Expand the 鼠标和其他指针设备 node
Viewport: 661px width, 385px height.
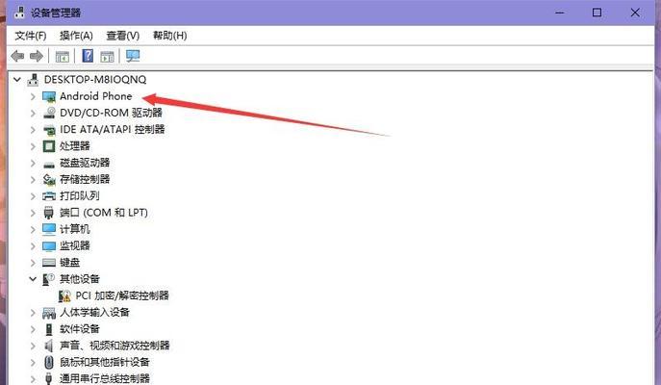pos(33,362)
